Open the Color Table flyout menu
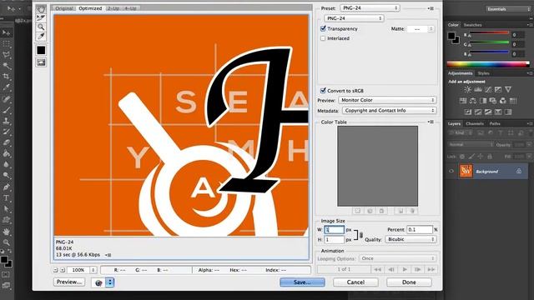This screenshot has height=300, width=534. tap(431, 122)
